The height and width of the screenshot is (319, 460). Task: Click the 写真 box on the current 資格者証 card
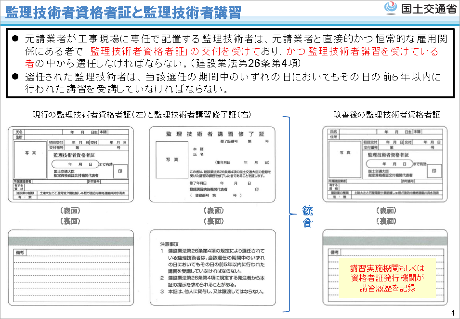click(x=30, y=159)
